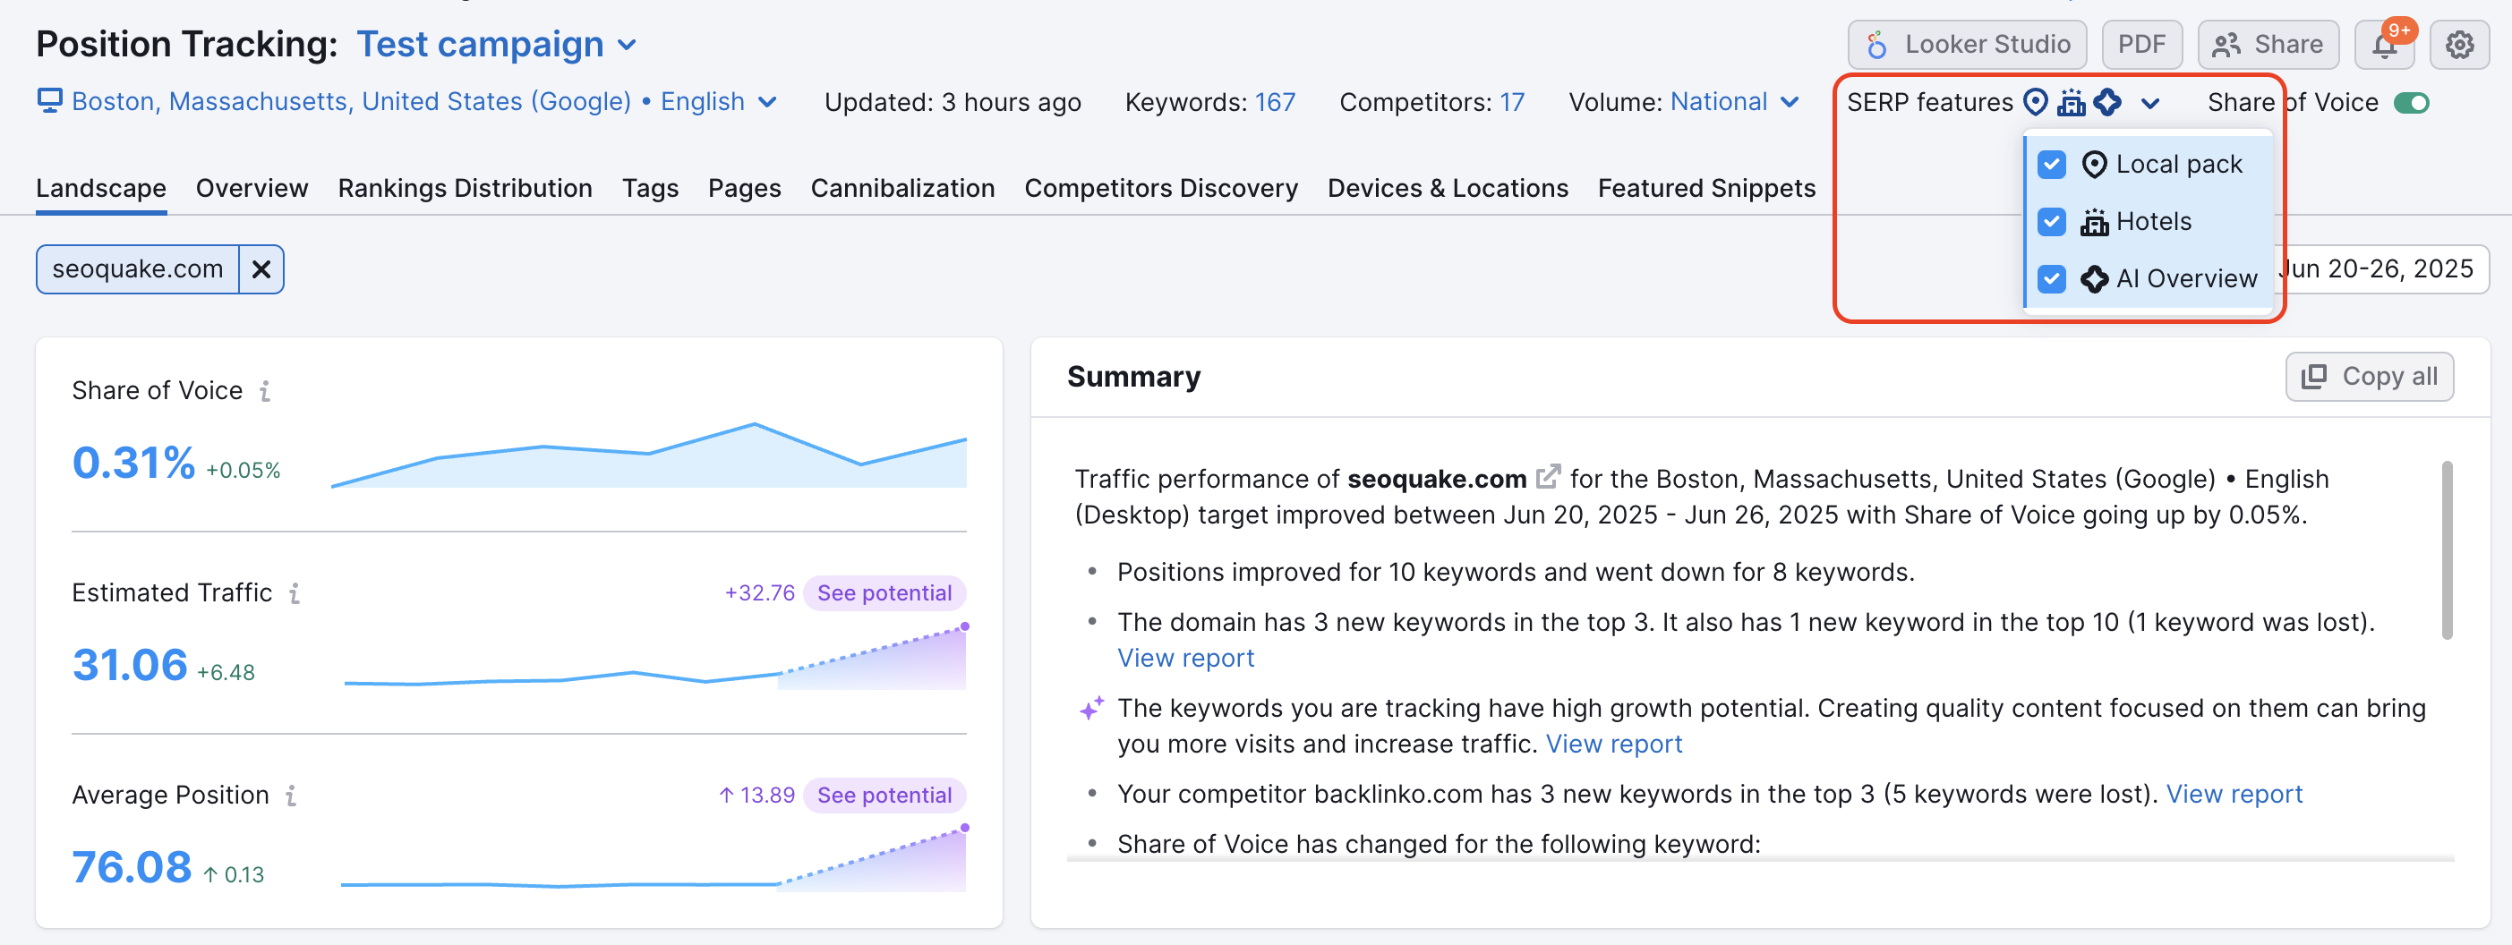Viewport: 2512px width, 945px height.
Task: Click the Copy all button
Action: click(2369, 377)
